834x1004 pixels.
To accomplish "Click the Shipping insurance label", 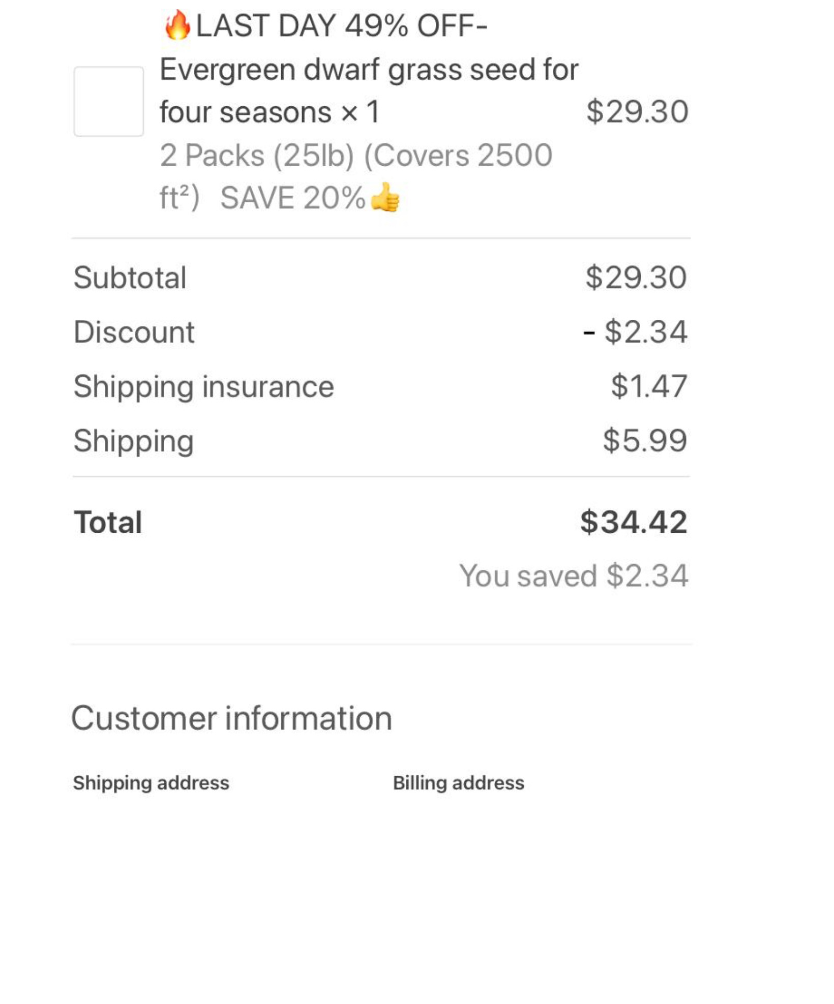I will coord(203,386).
